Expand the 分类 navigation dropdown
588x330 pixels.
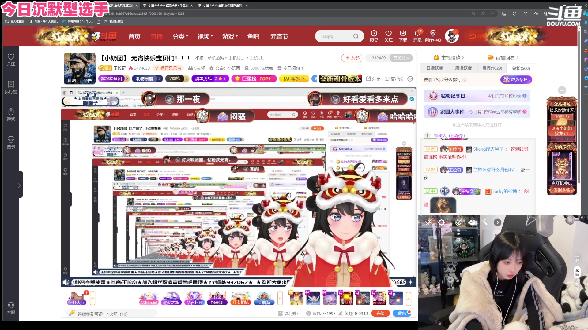pyautogui.click(x=180, y=36)
